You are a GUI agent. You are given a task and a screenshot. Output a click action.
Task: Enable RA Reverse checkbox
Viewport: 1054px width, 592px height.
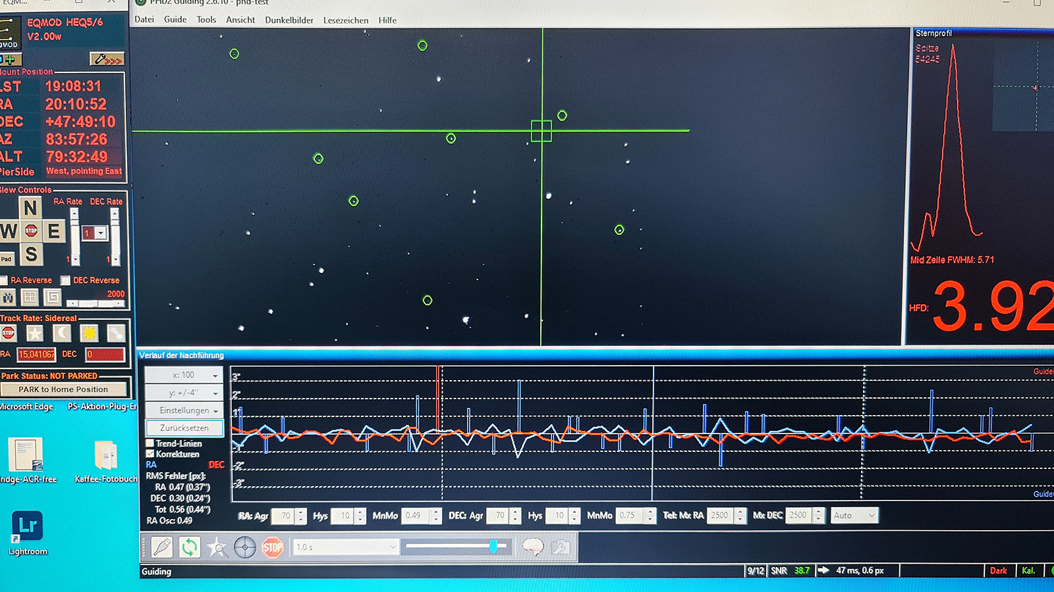(x=3, y=280)
